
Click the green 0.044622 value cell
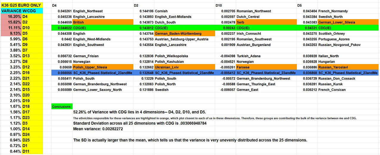click(62, 28)
